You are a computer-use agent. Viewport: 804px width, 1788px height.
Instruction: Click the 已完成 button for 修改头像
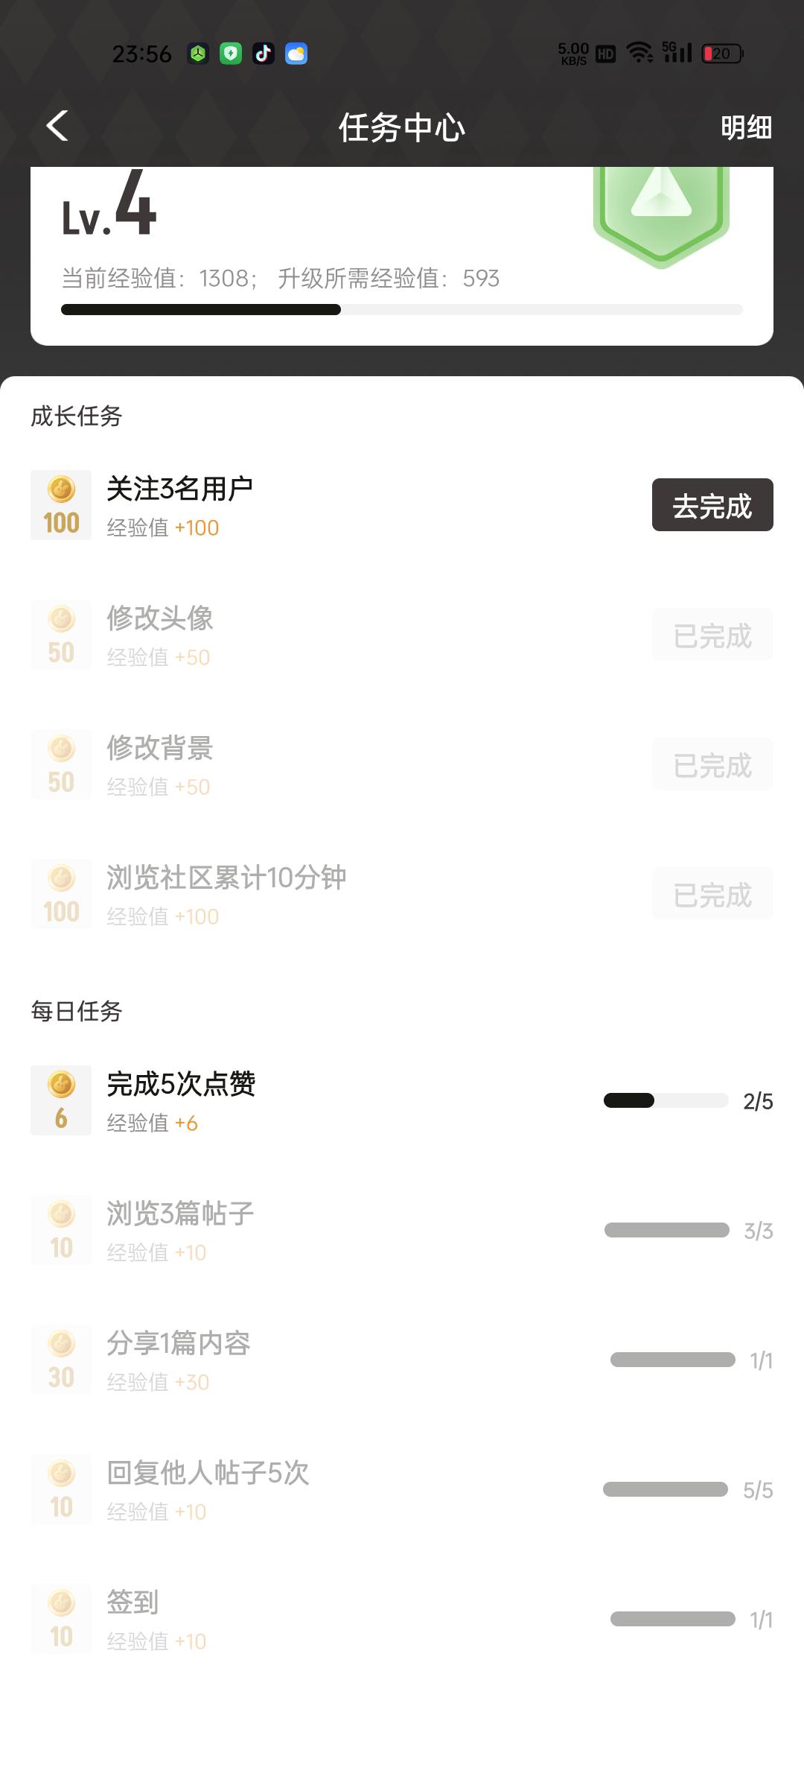point(712,635)
